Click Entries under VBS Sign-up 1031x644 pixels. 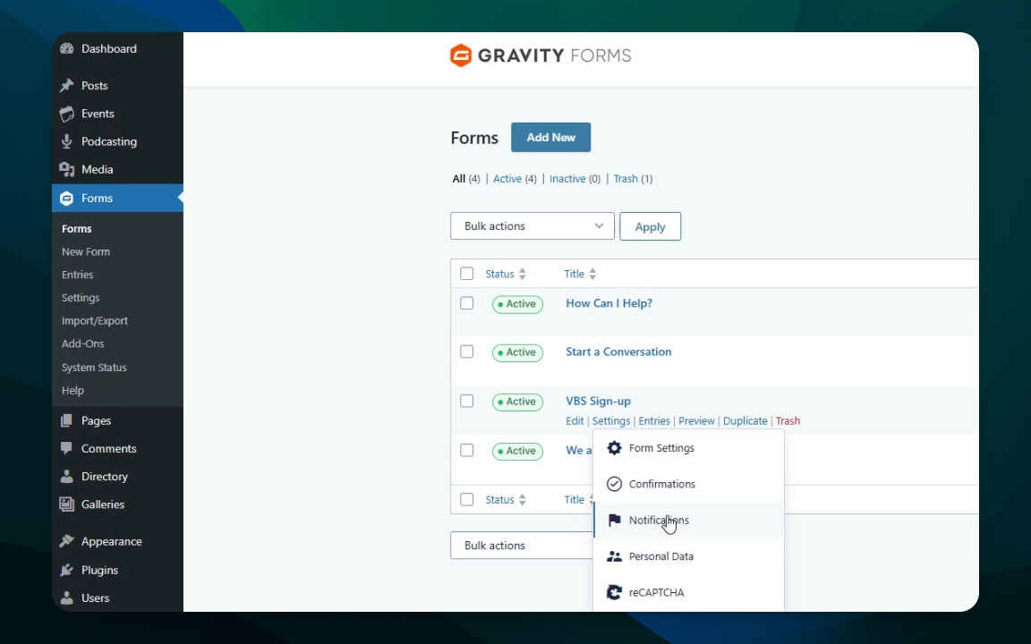pos(654,421)
